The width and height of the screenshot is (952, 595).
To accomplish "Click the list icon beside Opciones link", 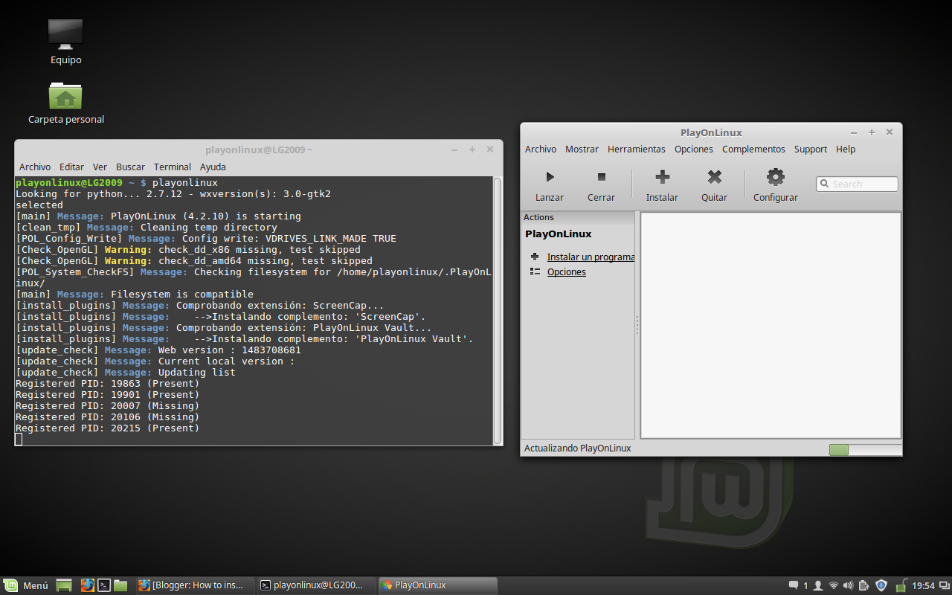I will pos(535,271).
